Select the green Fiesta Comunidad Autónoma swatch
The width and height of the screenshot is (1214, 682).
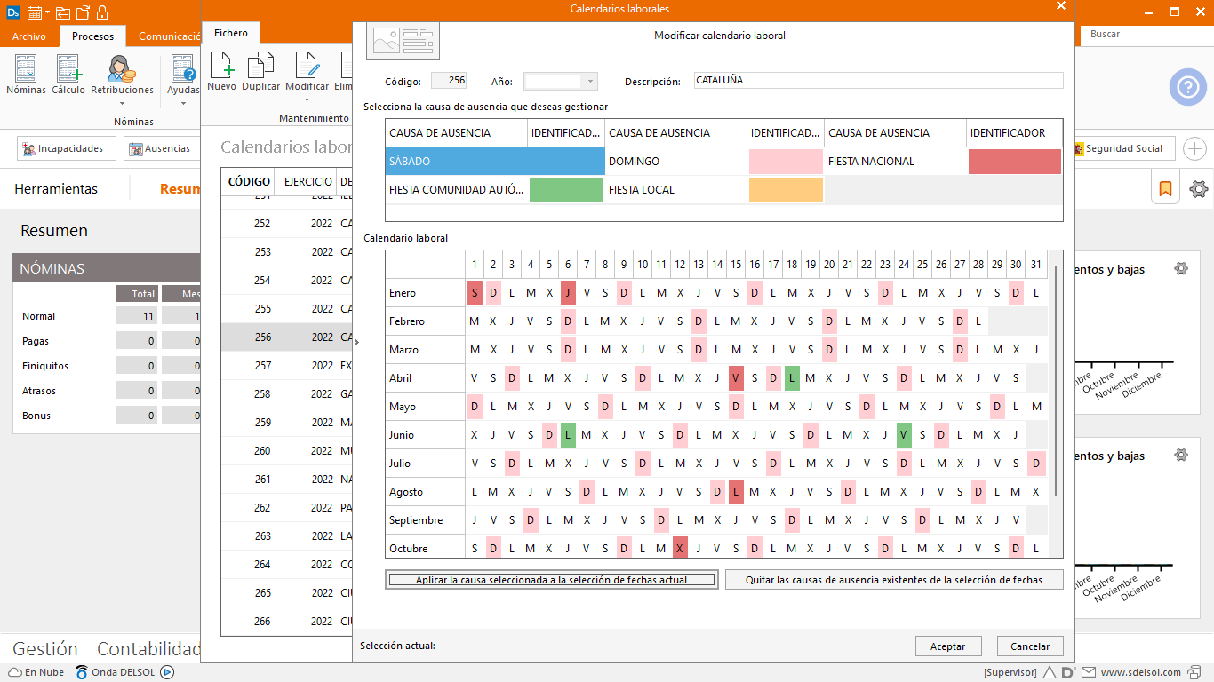pos(566,190)
